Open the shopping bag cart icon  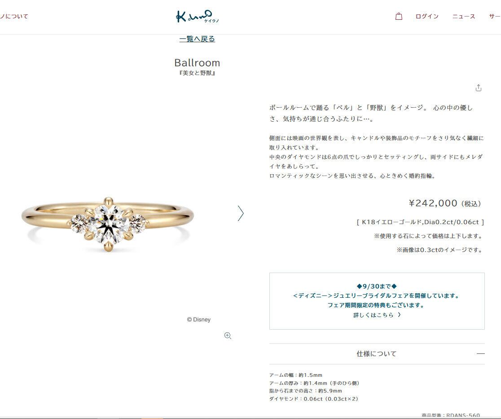(399, 16)
